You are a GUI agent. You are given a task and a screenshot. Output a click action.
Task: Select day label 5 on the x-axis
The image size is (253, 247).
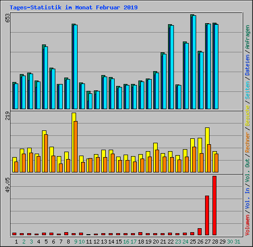[46, 242]
